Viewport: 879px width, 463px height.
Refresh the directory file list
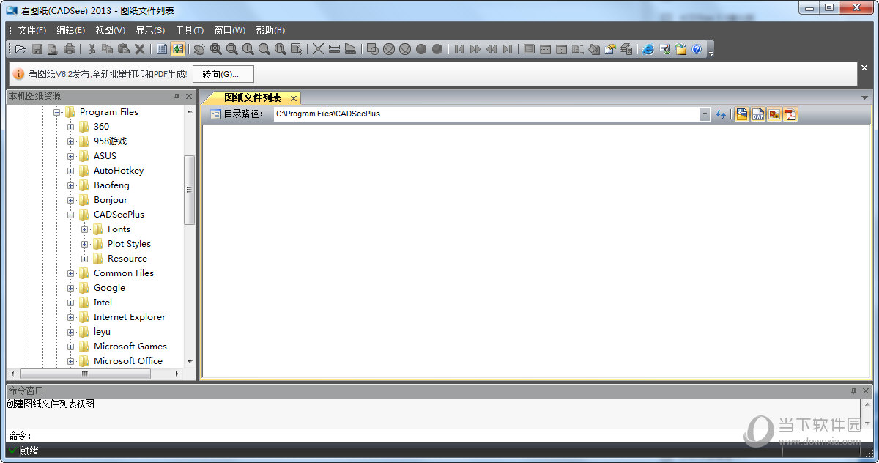[721, 114]
